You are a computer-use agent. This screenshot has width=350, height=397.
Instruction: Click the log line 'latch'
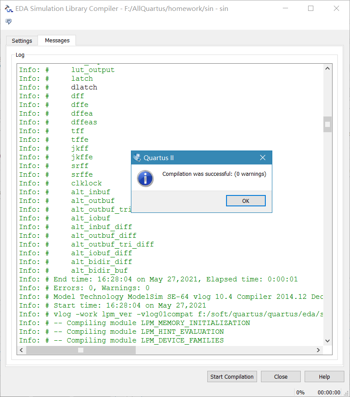(82, 79)
